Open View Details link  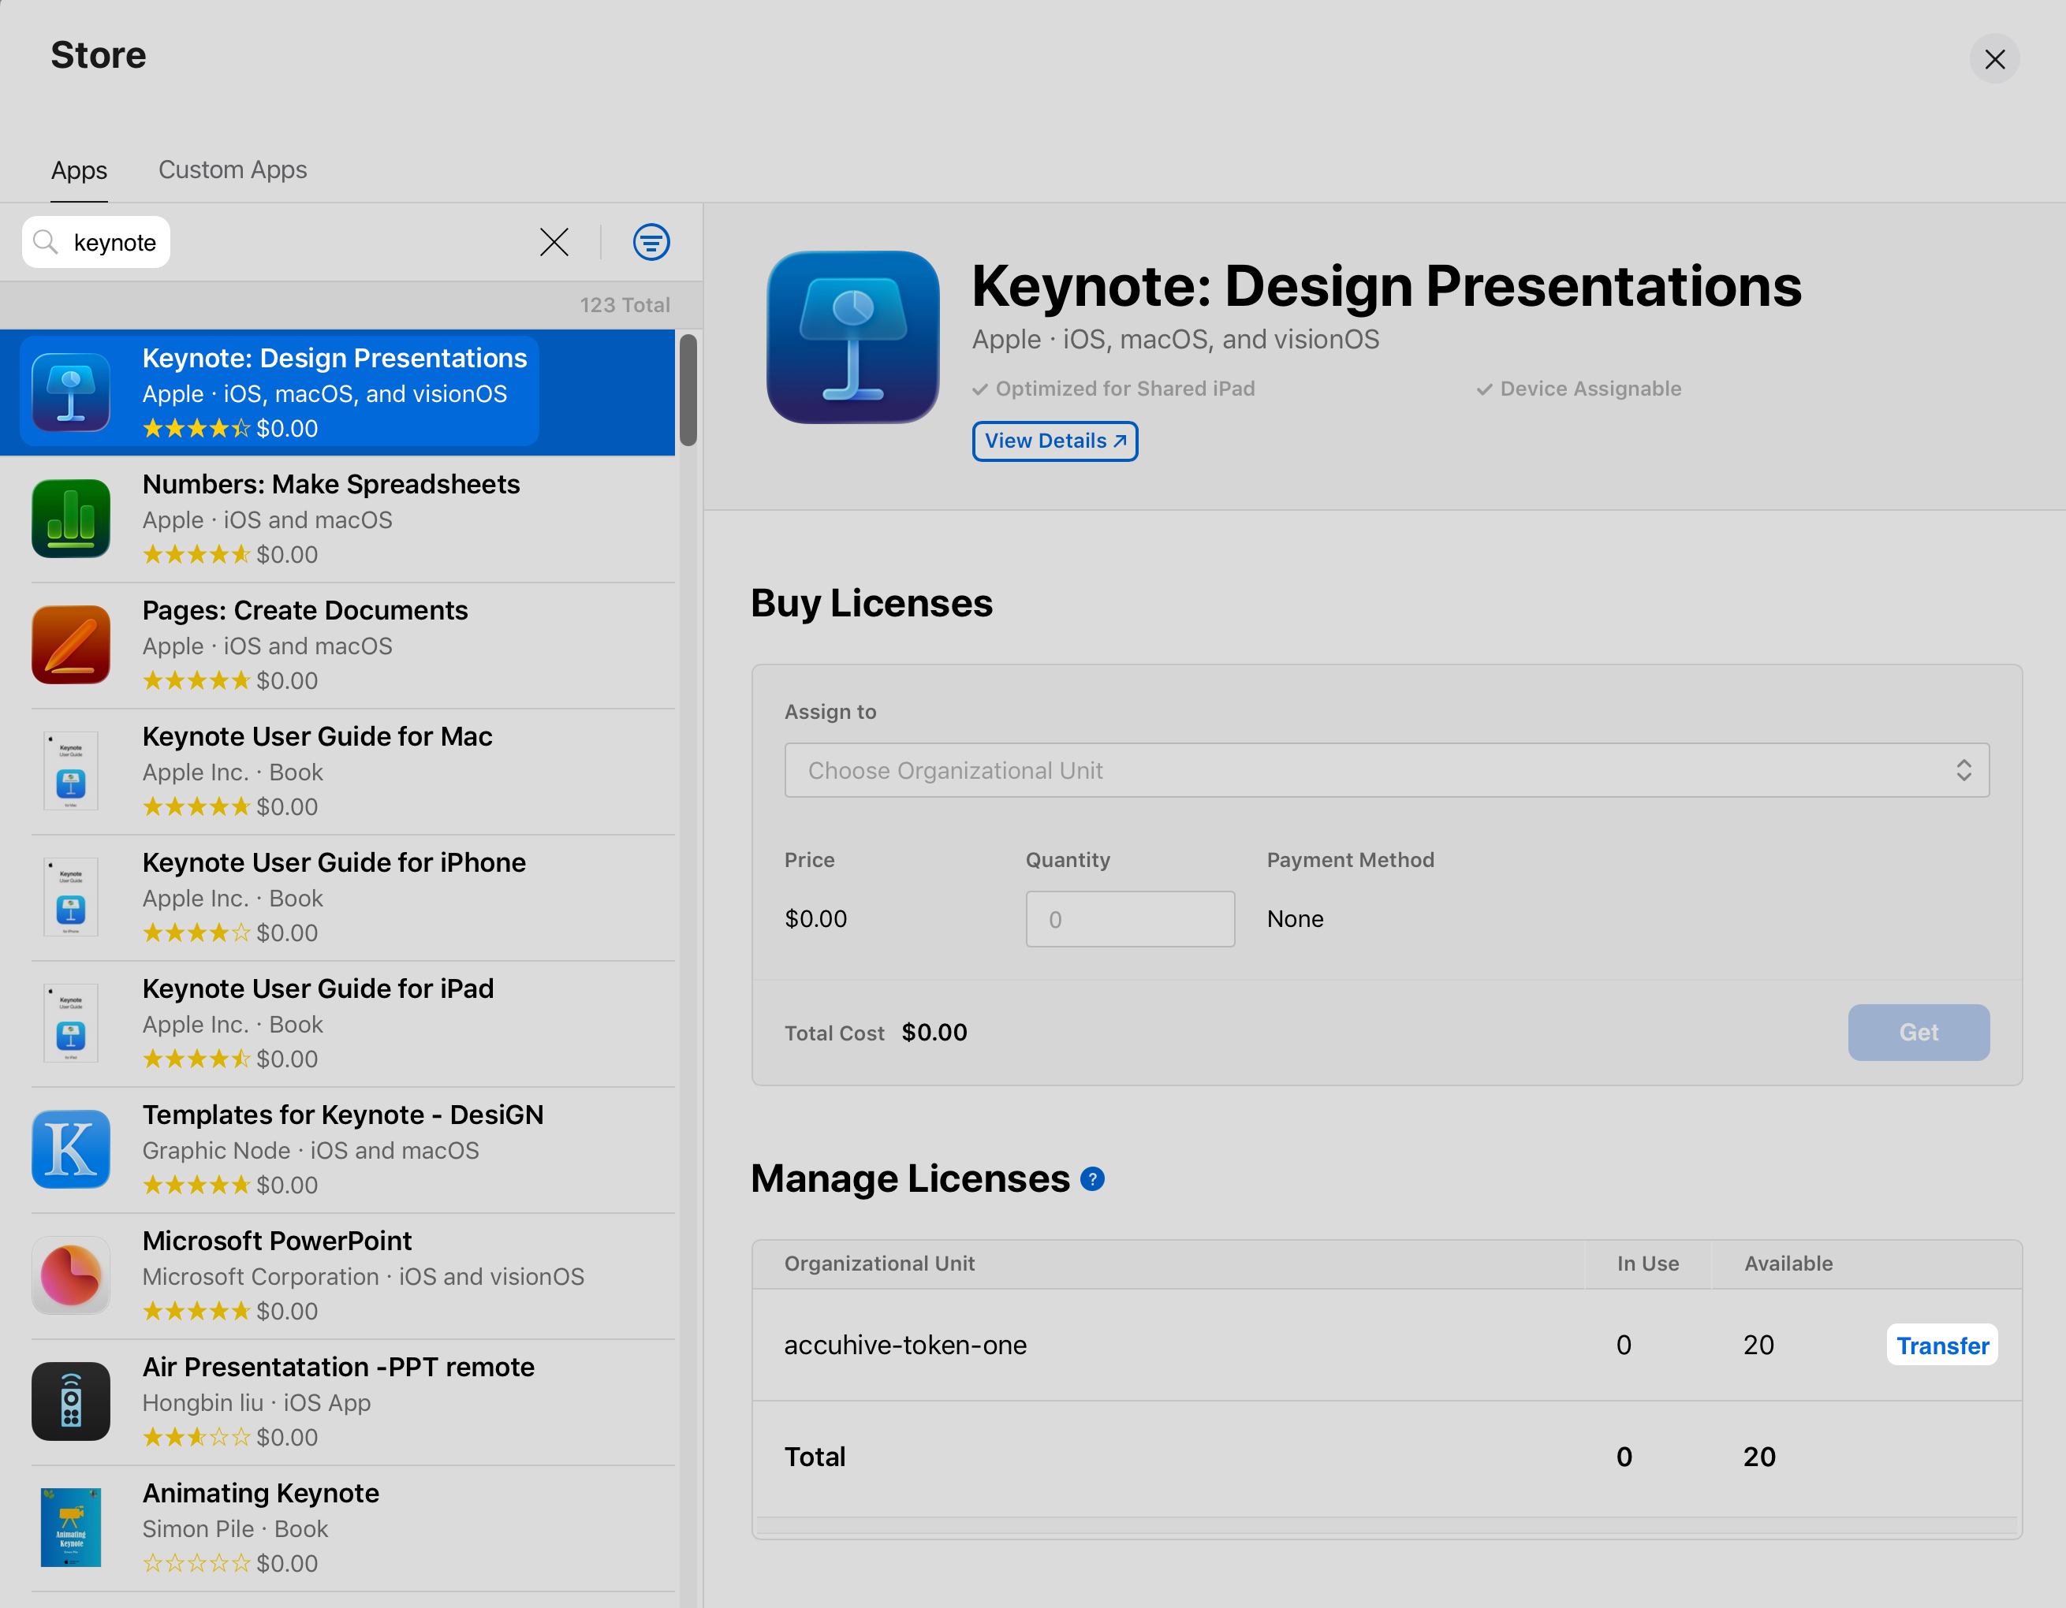[1055, 441]
